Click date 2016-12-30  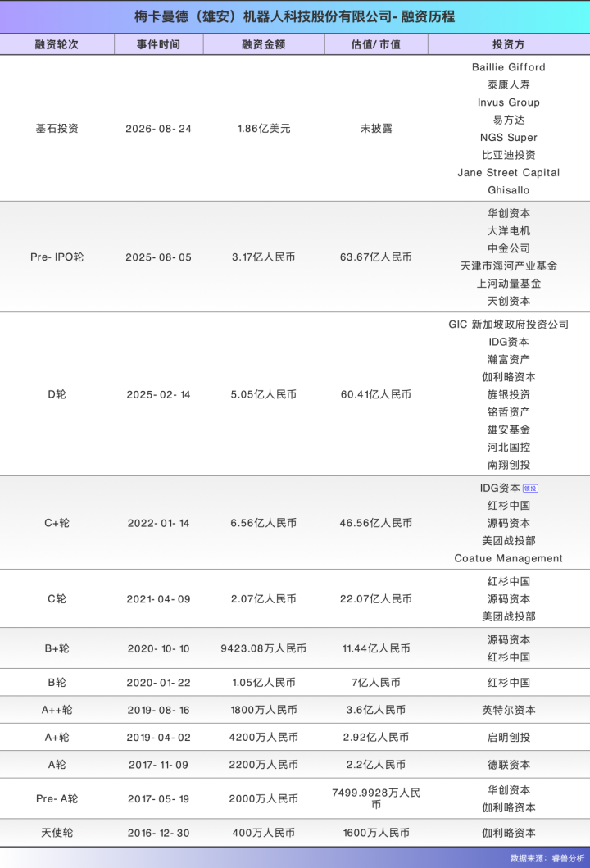[x=158, y=833]
